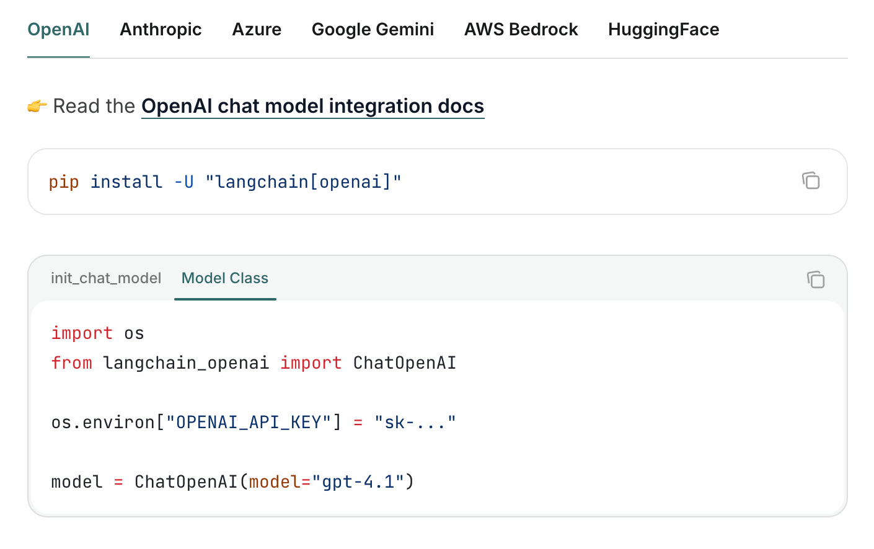Click the "import os" code line
This screenshot has height=549, width=874.
[x=97, y=333]
